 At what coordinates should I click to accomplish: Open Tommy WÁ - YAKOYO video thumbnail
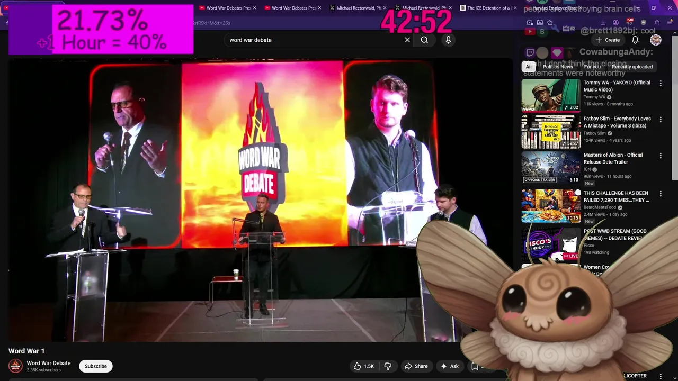coord(551,95)
